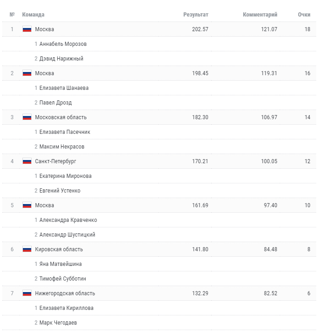This screenshot has width=323, height=331.
Task: Click the flag icon beside first-place Москва
Action: click(27, 29)
